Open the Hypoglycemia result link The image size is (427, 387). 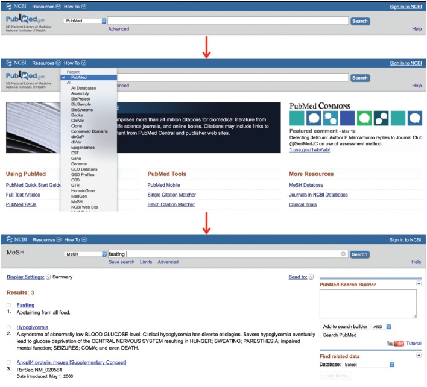[x=33, y=327]
